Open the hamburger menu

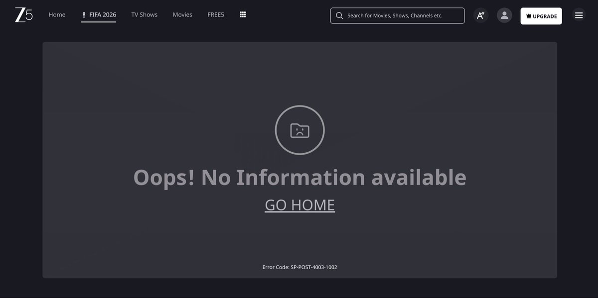[x=579, y=15]
